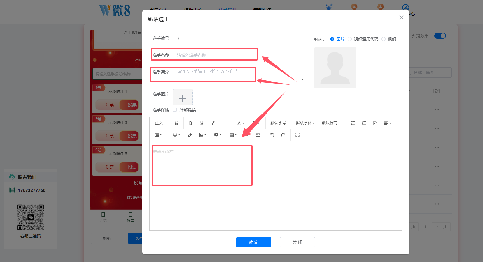Insert a blockquote in the editor
Image resolution: width=483 pixels, height=262 pixels.
click(176, 123)
